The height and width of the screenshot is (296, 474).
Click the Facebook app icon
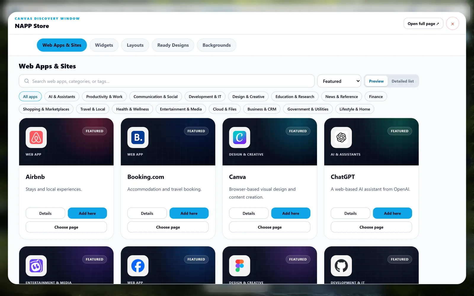[138, 266]
